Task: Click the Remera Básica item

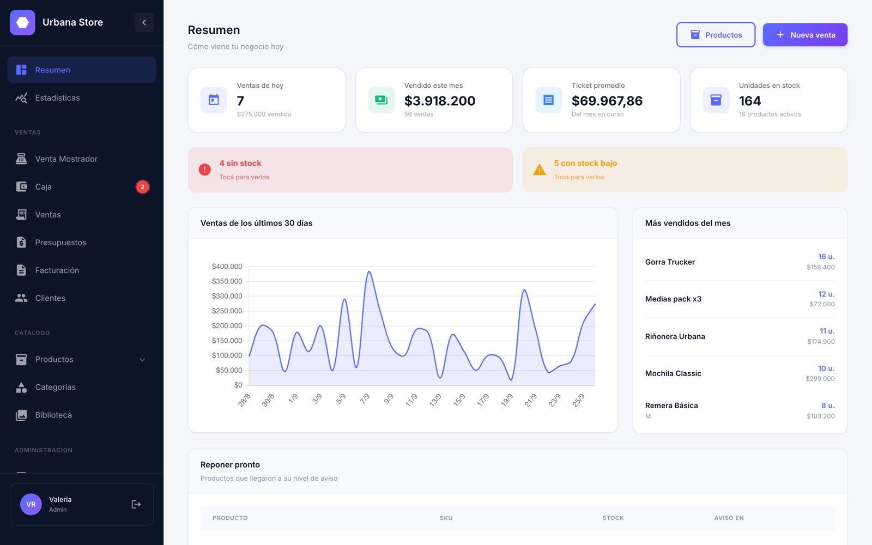Action: pos(740,410)
